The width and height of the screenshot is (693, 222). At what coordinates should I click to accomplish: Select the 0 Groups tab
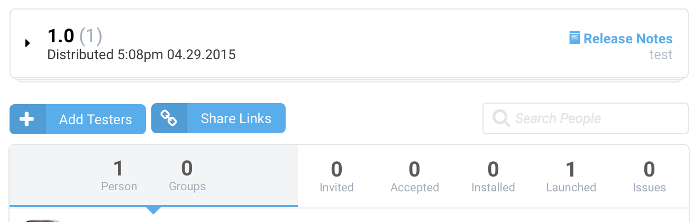(187, 177)
